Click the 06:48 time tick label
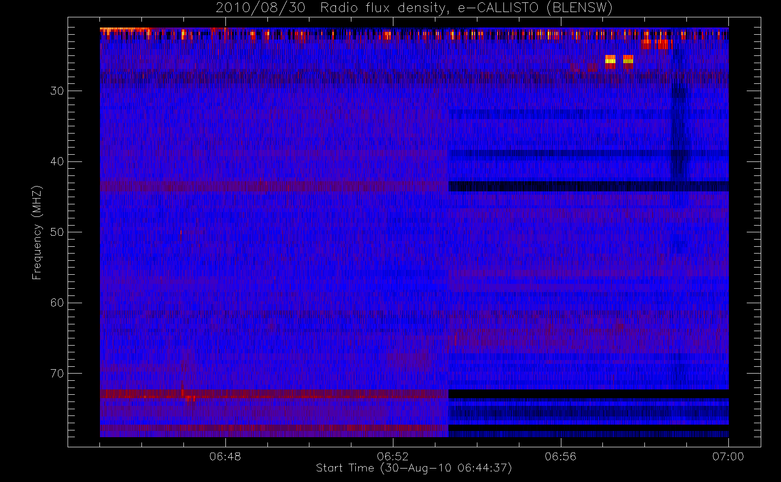The image size is (781, 482). point(225,456)
